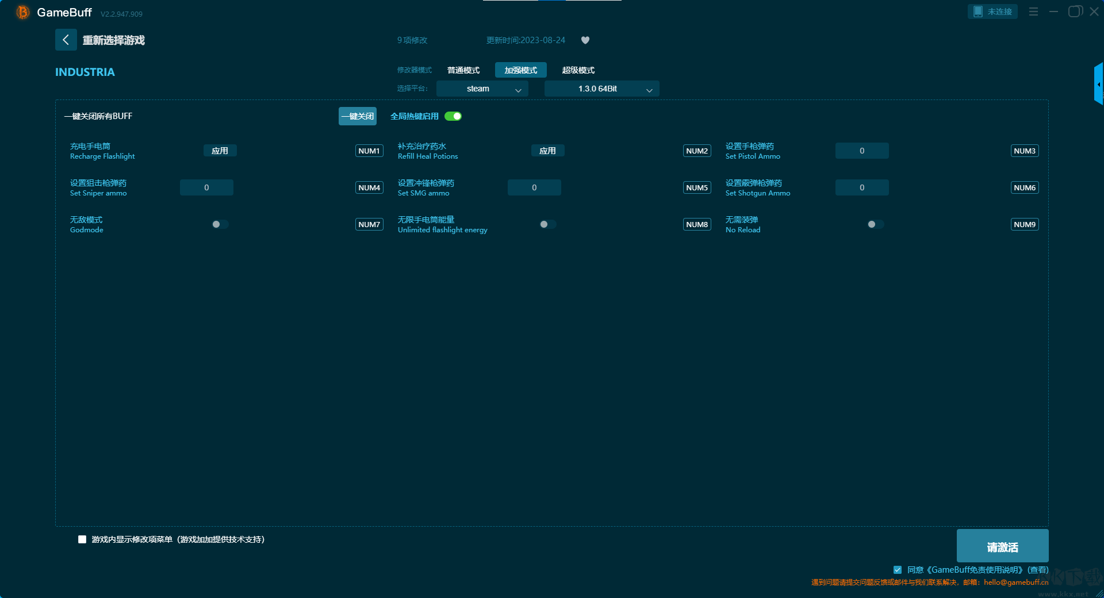Click the 请激活 activate button

point(1003,546)
